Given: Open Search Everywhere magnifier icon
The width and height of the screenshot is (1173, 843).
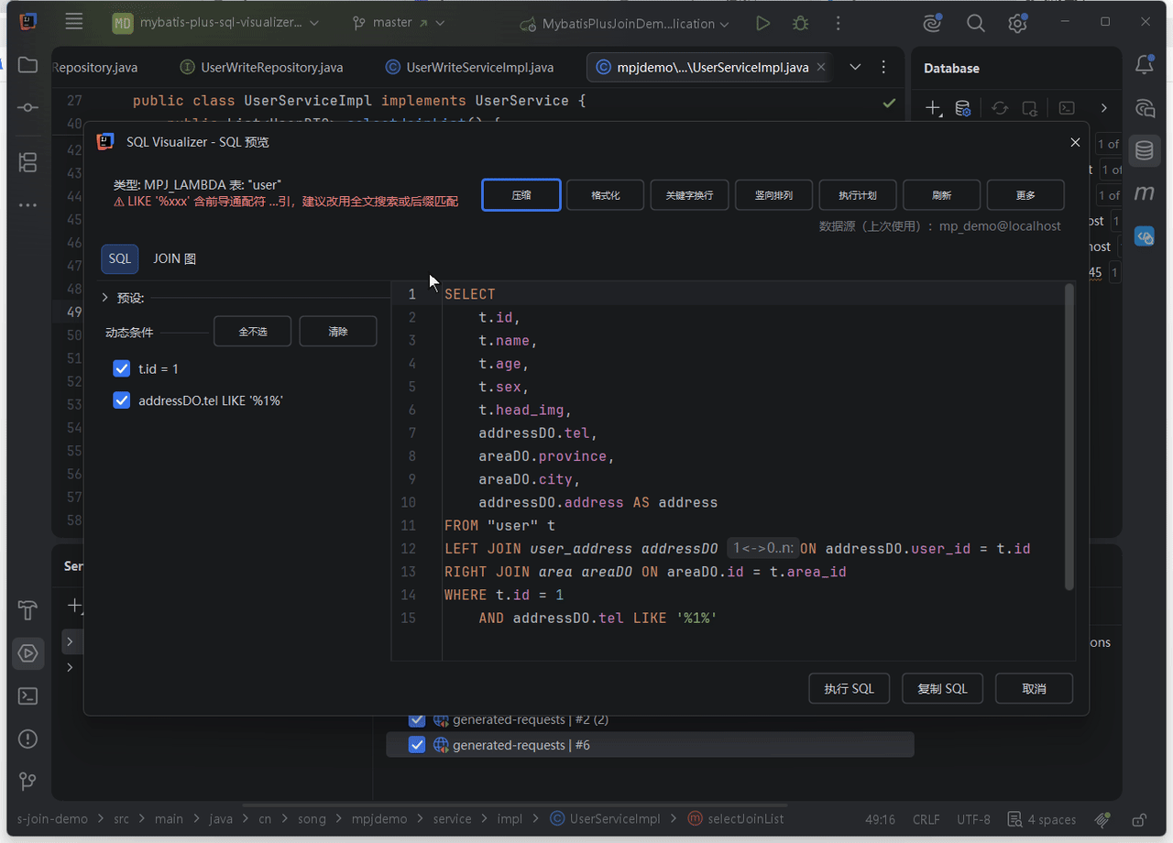Looking at the screenshot, I should coord(976,24).
